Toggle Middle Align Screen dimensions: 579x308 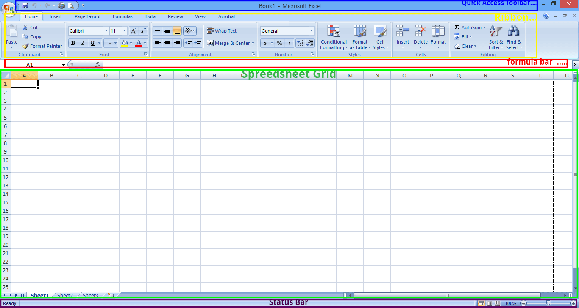coord(167,31)
